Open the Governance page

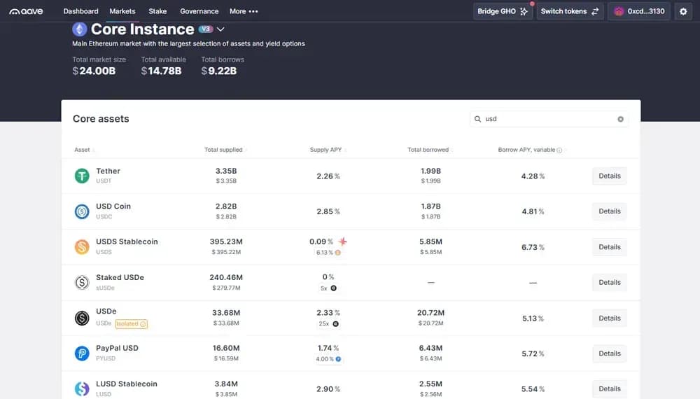pos(199,11)
